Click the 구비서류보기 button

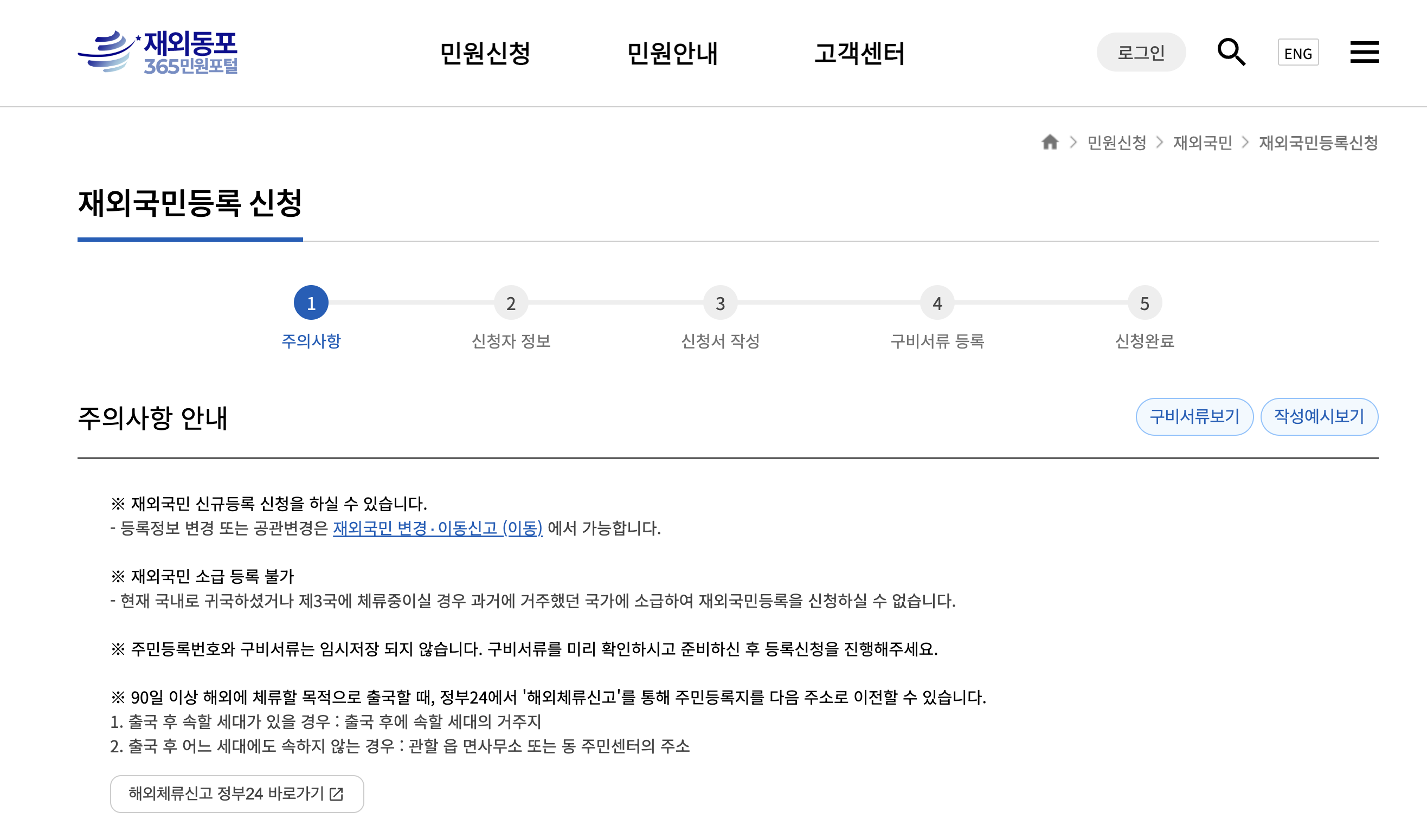pos(1194,417)
